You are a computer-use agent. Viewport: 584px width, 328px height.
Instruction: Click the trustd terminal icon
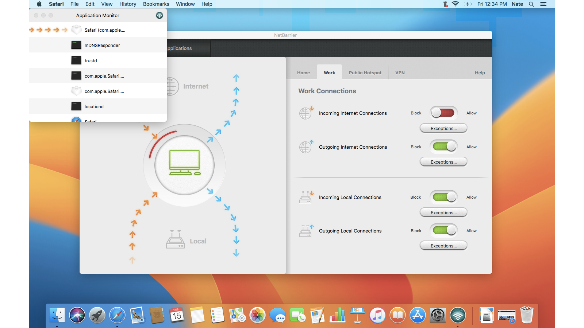[76, 60]
